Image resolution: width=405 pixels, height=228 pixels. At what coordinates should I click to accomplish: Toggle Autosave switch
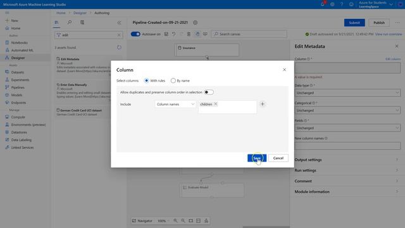point(135,34)
